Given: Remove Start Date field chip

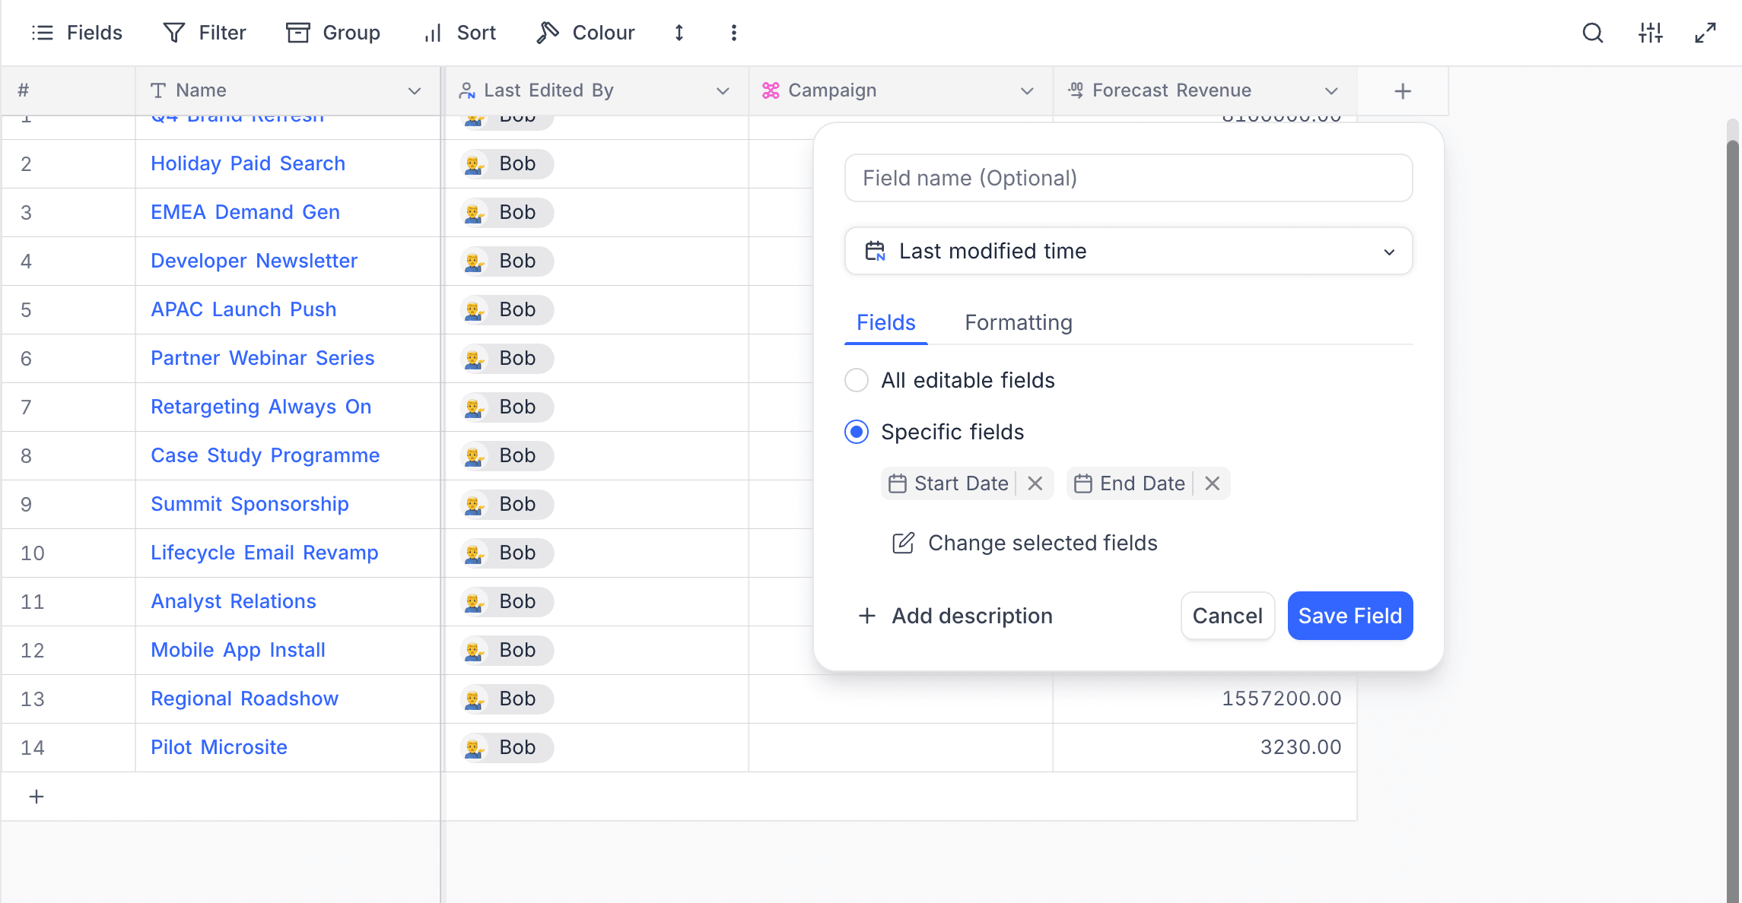Looking at the screenshot, I should coord(1035,483).
